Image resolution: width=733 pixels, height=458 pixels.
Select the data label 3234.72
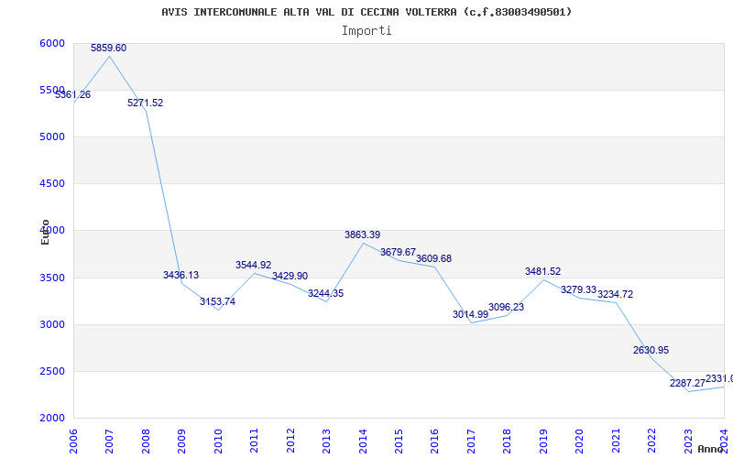[615, 294]
